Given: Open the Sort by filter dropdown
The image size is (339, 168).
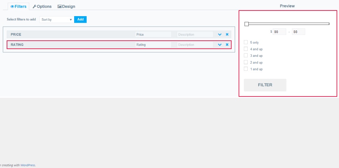Looking at the screenshot, I should [57, 20].
